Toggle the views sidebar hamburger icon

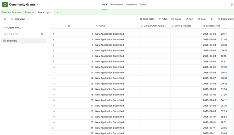(5, 19)
